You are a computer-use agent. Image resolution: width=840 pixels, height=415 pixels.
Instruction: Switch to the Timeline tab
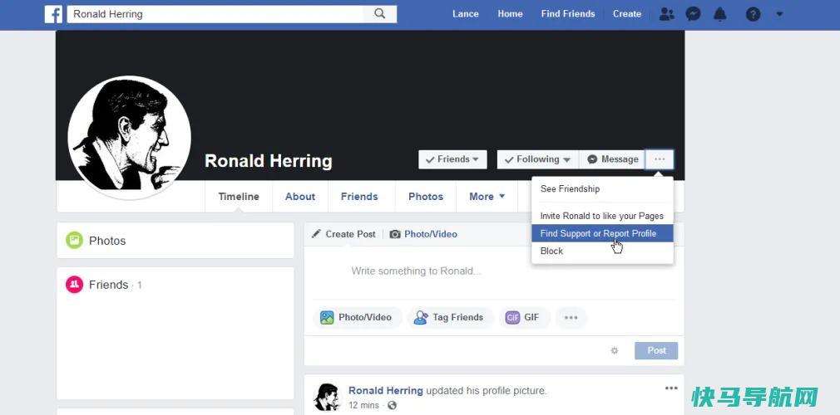tap(239, 196)
